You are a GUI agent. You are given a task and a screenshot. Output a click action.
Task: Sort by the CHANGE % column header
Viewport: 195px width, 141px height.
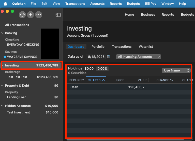[x=164, y=80]
